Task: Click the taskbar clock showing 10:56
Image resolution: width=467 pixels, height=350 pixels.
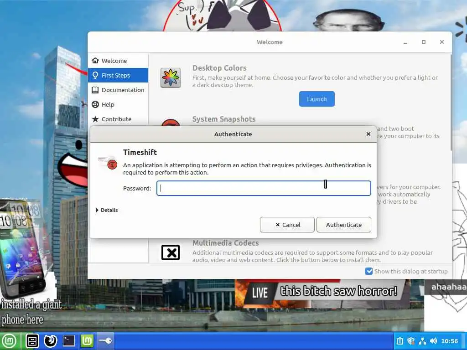Action: [x=449, y=341]
